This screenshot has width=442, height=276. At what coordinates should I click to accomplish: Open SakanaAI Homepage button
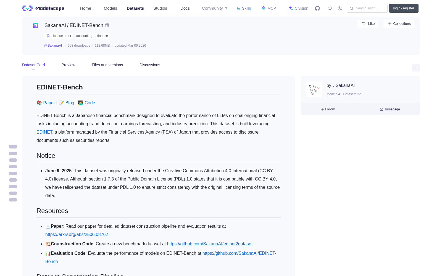(x=390, y=109)
